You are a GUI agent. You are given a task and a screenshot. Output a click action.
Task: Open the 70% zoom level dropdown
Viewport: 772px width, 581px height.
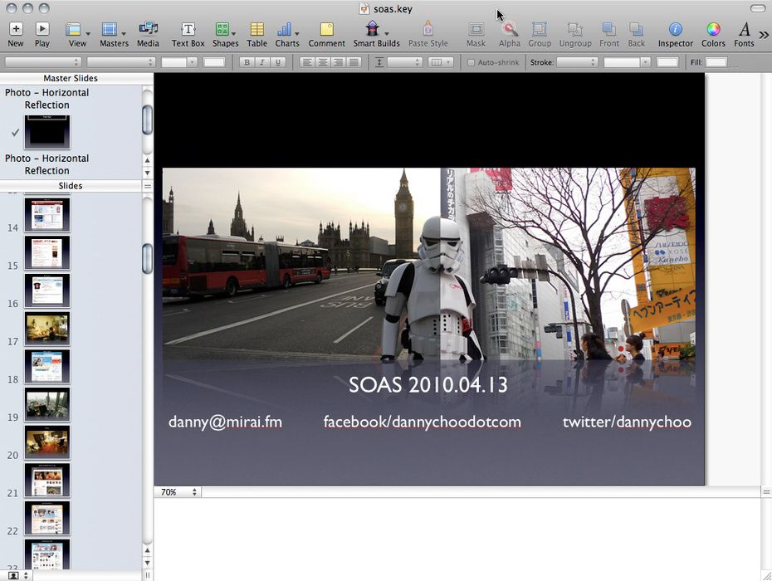coord(178,492)
